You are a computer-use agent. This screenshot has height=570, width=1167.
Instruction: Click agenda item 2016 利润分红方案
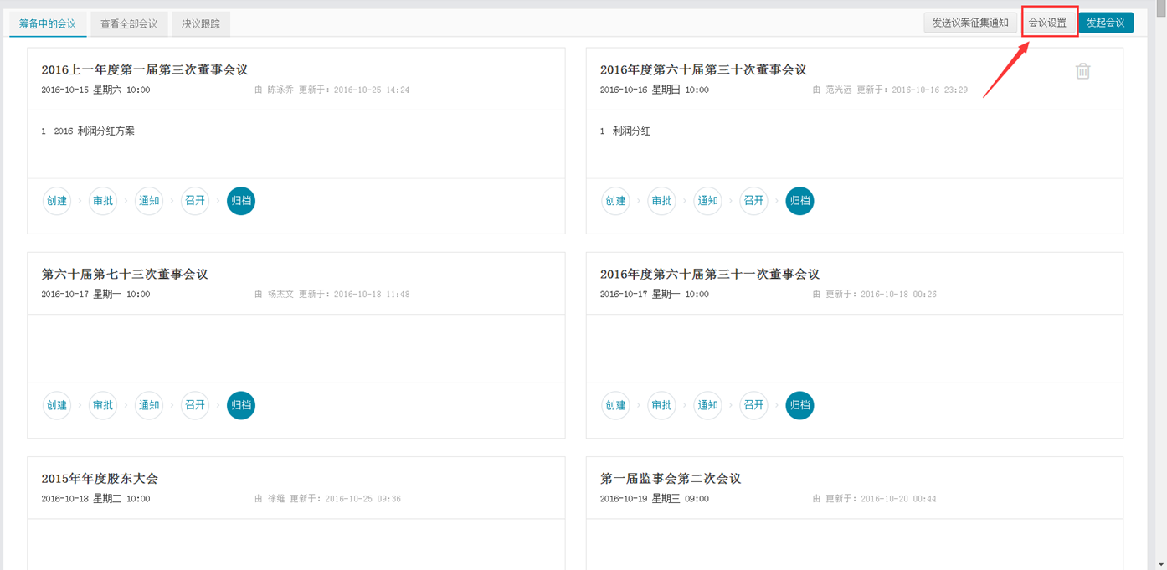click(94, 131)
